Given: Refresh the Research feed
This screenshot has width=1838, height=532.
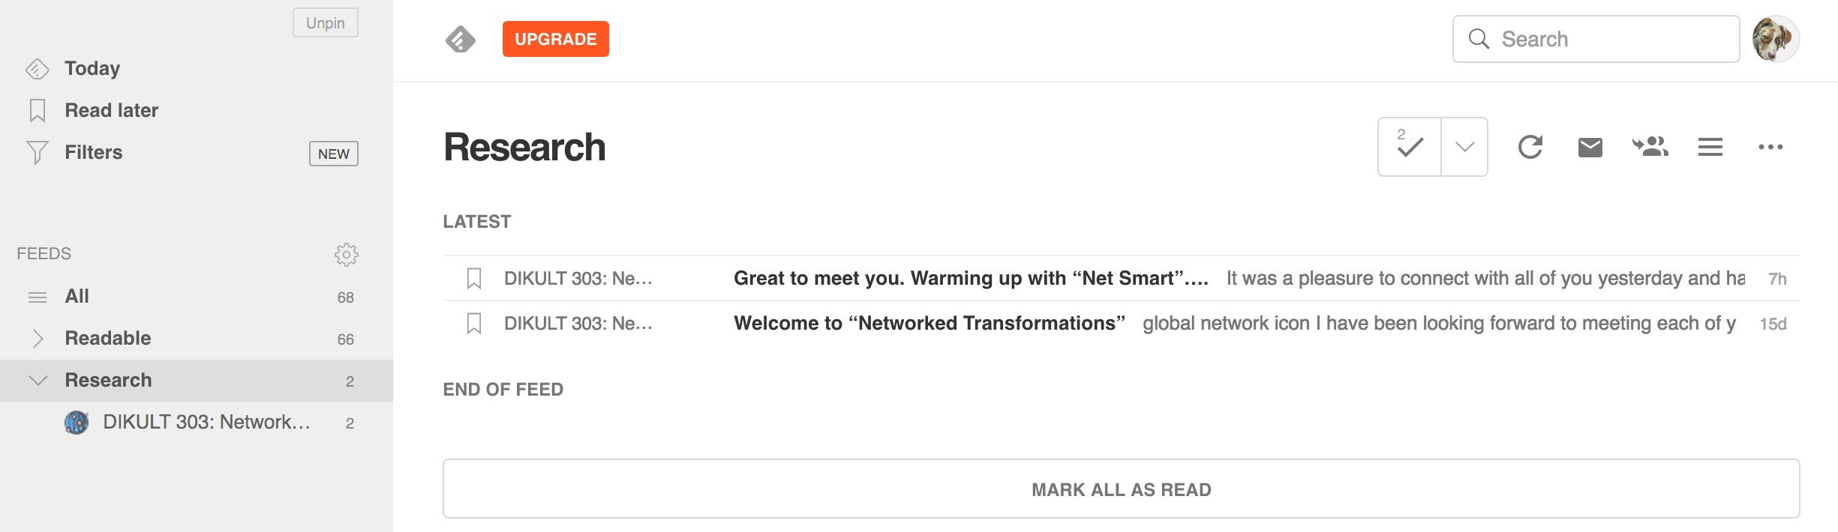Looking at the screenshot, I should tap(1530, 147).
